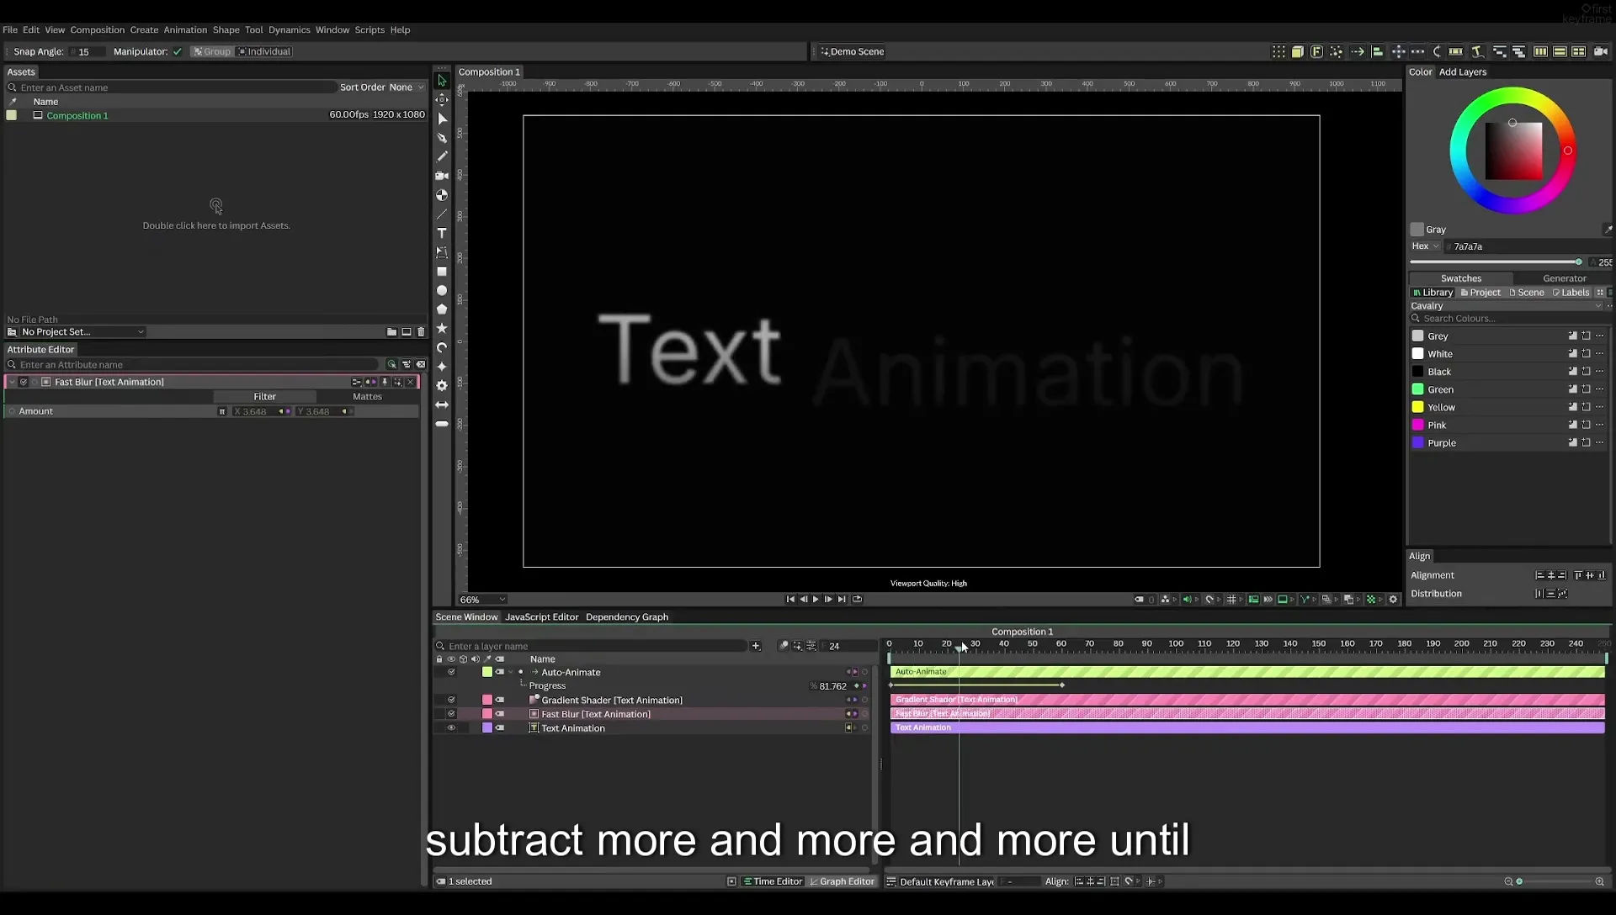
Task: Select the Text tool
Action: point(442,233)
